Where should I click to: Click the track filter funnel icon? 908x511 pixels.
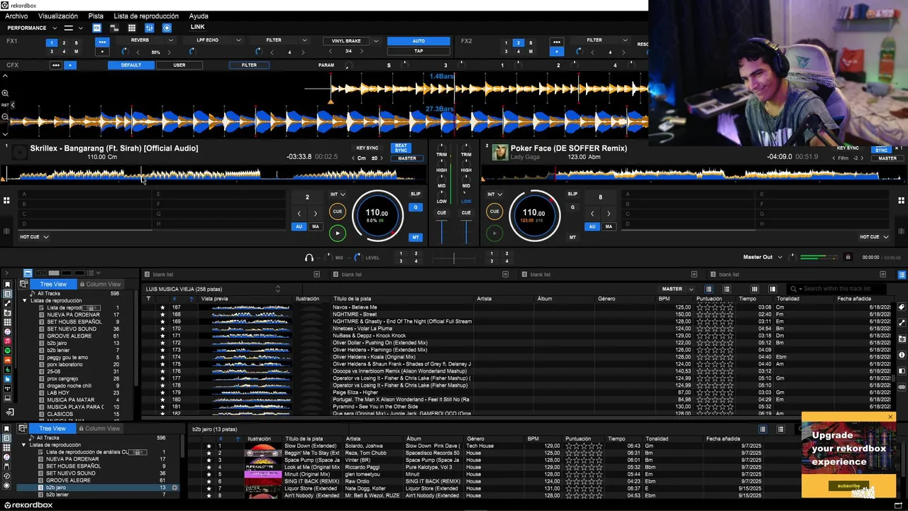point(148,299)
